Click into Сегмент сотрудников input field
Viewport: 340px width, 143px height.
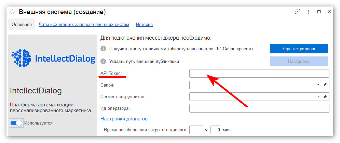pos(252,96)
